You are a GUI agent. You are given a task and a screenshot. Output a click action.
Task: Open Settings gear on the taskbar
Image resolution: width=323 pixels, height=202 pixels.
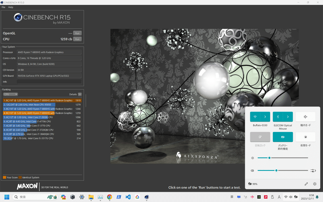click(82, 197)
